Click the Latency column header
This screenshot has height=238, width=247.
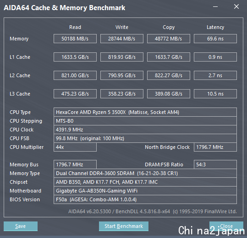215,27
